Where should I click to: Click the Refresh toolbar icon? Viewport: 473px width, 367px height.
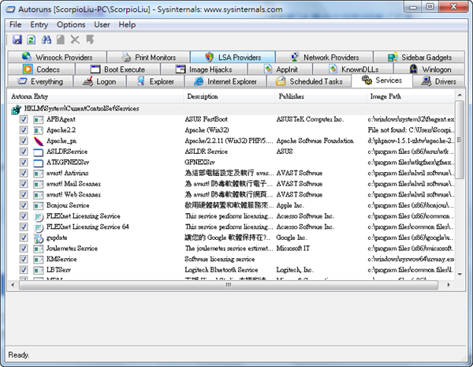31,39
